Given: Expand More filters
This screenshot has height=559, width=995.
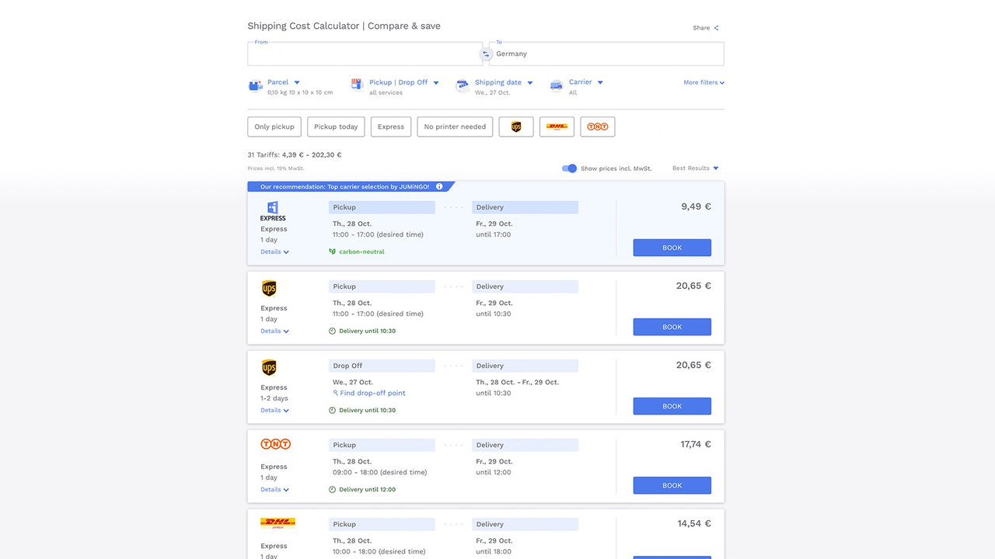Looking at the screenshot, I should click(x=703, y=82).
